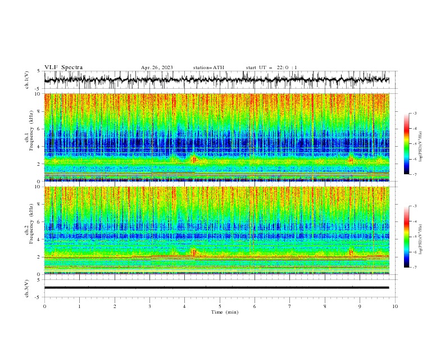The image size is (445, 344).
Task: Click time tick label '10' on x-axis
Action: pos(395,306)
